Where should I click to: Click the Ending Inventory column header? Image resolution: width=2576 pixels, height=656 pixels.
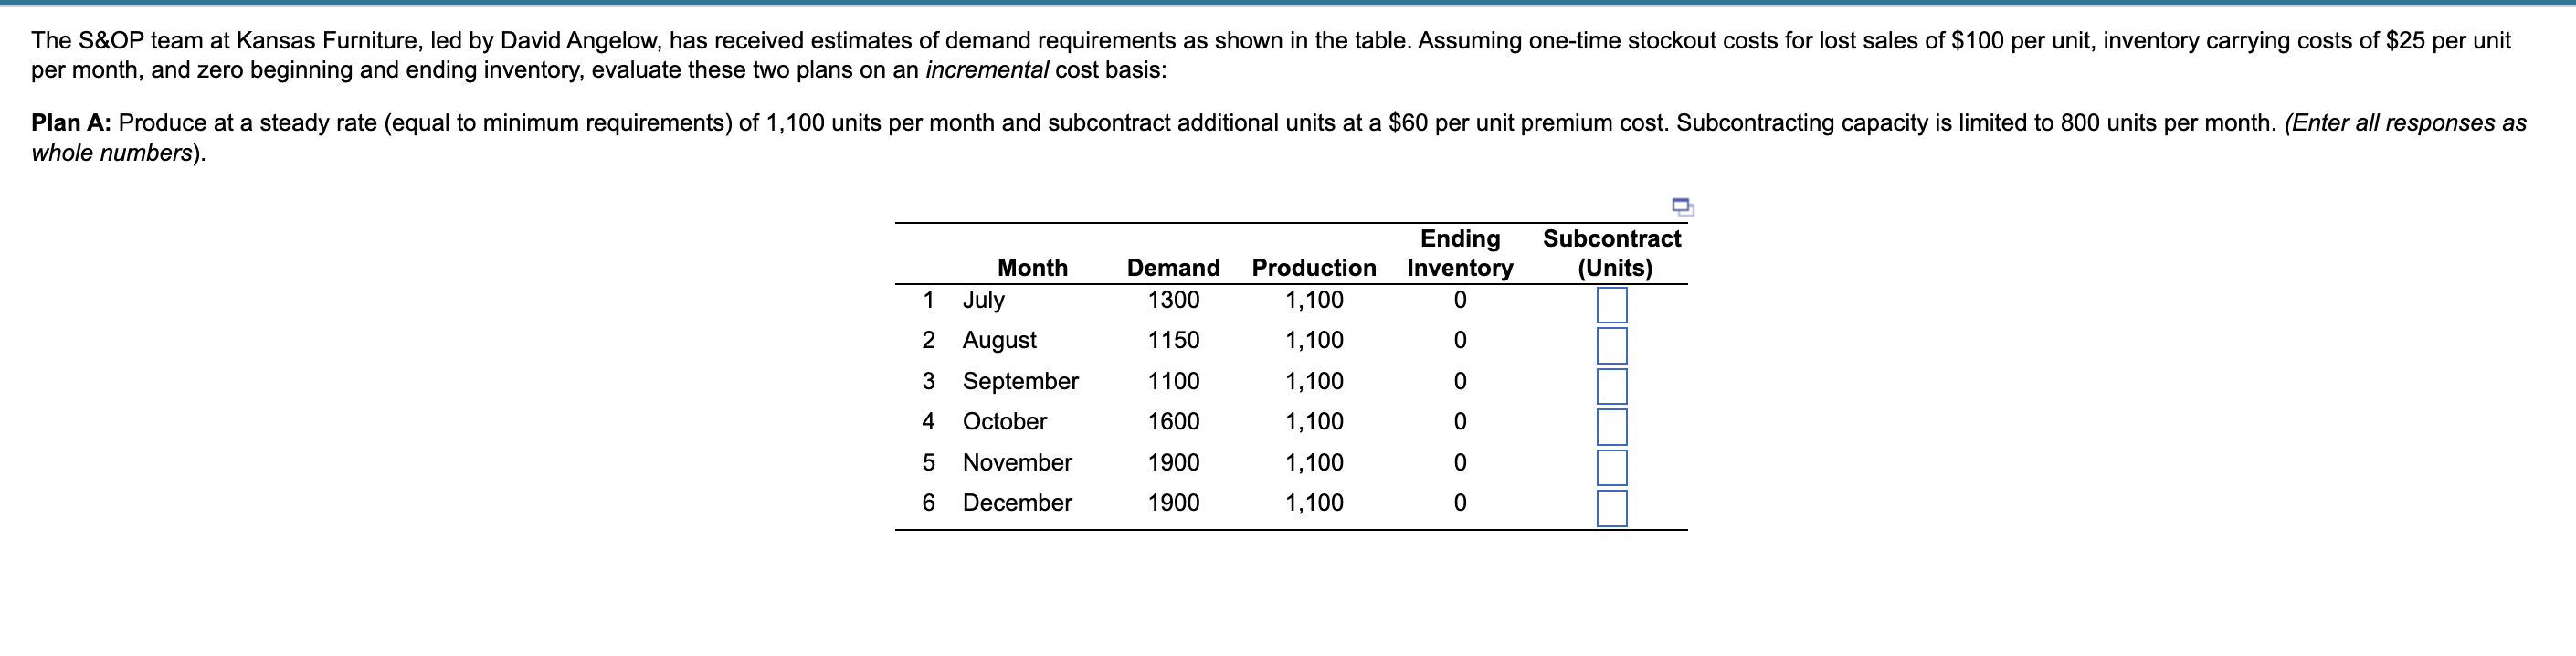[1460, 255]
